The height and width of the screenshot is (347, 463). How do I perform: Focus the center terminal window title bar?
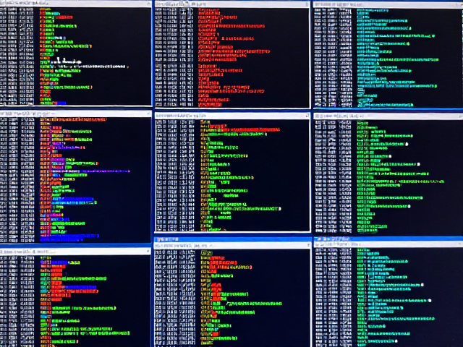[x=232, y=116]
